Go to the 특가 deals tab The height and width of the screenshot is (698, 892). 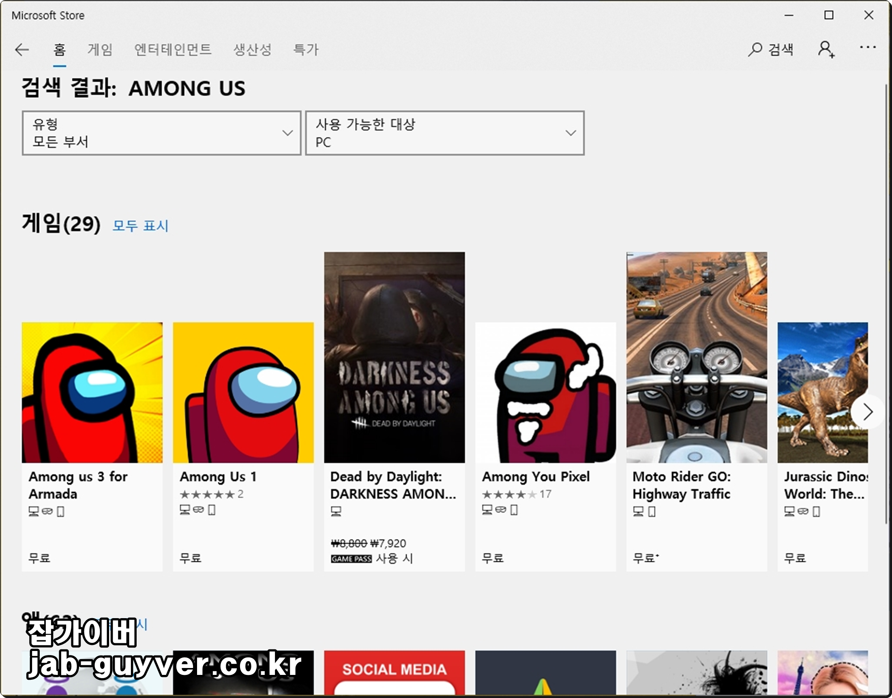pyautogui.click(x=305, y=50)
